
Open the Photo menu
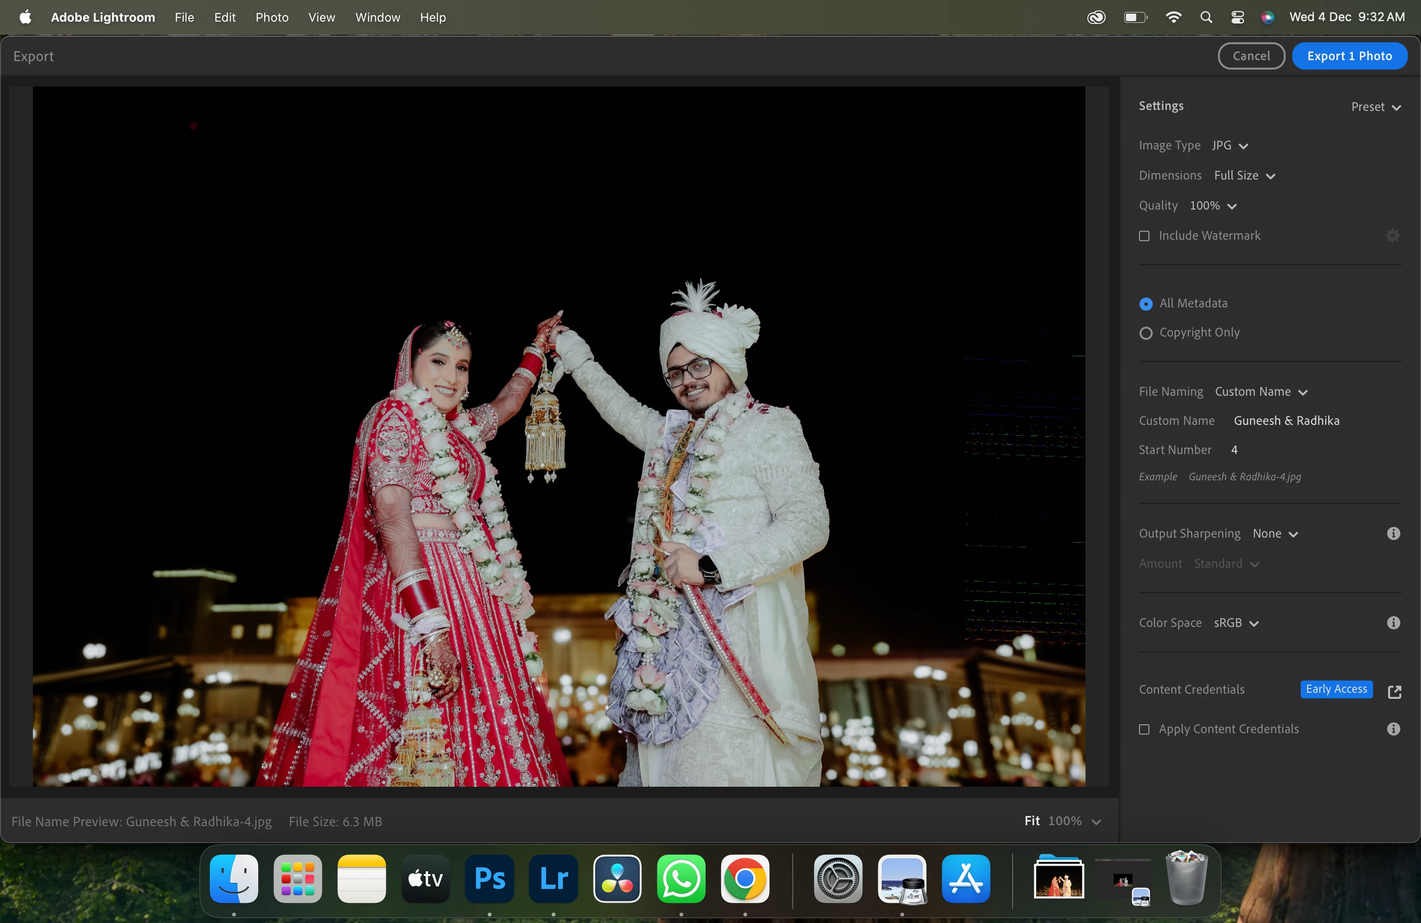[x=272, y=17]
